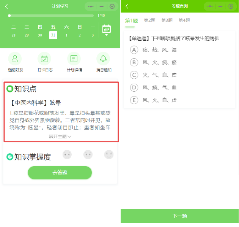Switch to 第4题 tab
The height and width of the screenshot is (227, 239).
point(184,21)
